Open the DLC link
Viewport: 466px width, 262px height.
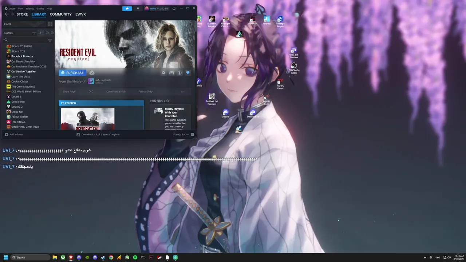pyautogui.click(x=91, y=92)
